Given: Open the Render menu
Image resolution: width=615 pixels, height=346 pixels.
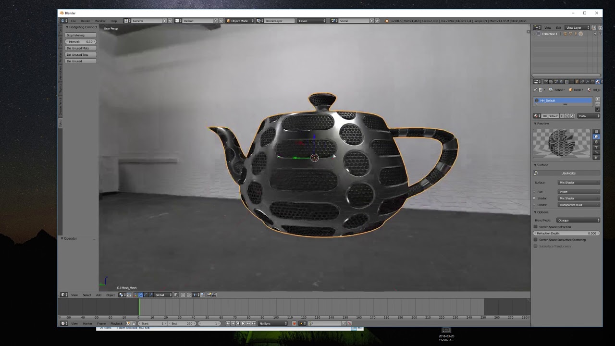Looking at the screenshot, I should [86, 21].
